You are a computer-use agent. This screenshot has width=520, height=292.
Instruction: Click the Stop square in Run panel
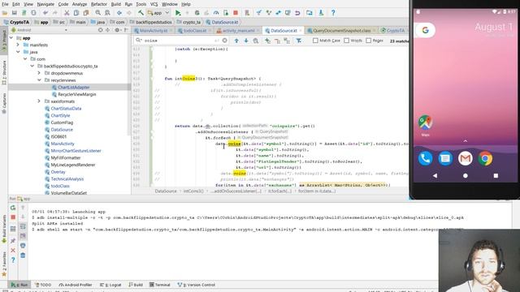(13, 217)
